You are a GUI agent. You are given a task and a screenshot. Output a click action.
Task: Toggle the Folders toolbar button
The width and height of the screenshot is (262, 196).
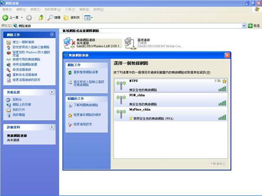72,17
